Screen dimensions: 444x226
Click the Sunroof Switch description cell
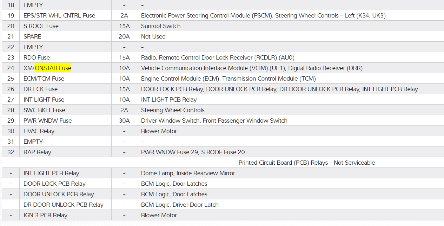(160, 26)
